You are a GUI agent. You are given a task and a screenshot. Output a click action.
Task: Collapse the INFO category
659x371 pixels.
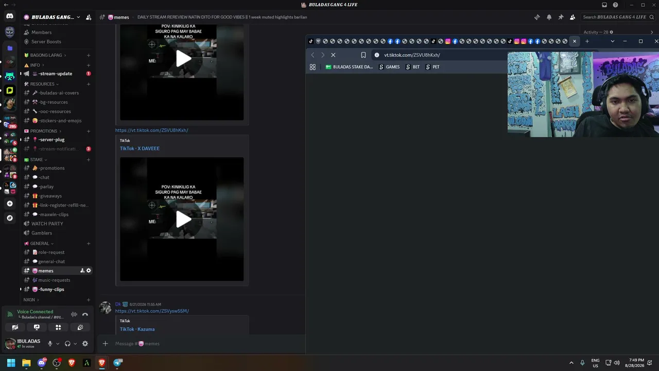[x=35, y=65]
